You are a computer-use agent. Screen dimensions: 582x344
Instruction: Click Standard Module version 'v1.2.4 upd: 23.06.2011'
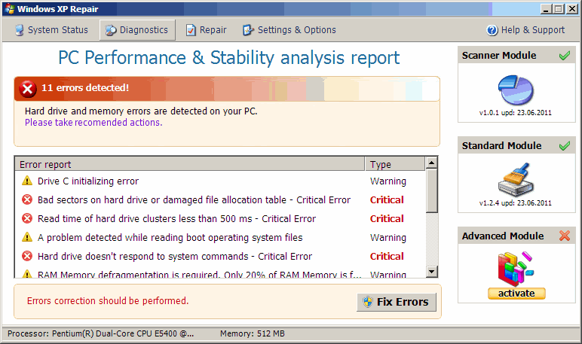pos(515,203)
